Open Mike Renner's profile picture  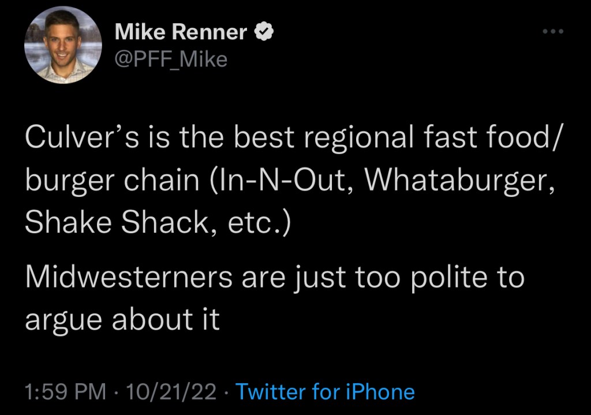tap(63, 46)
